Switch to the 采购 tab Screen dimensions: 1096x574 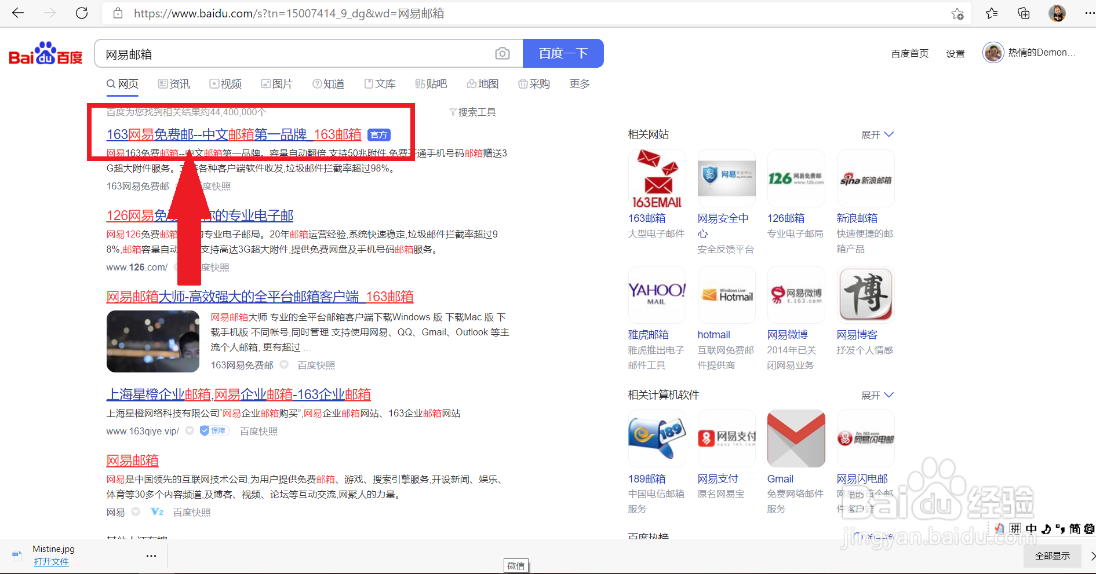point(534,84)
